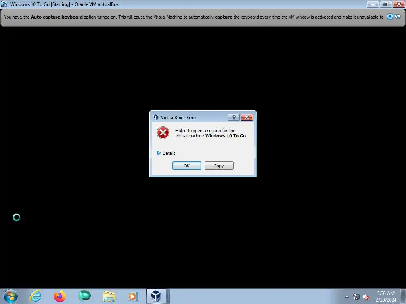Click the VM window title bar icon
The height and width of the screenshot is (304, 406).
coord(4,4)
